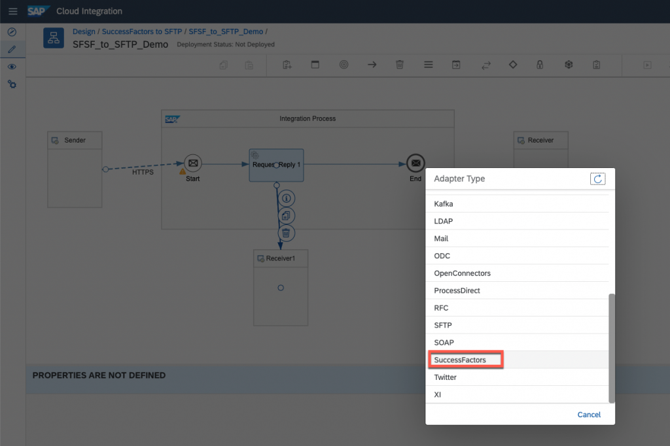Pick SOAP from the adapter list
The width and height of the screenshot is (670, 446).
coord(517,343)
